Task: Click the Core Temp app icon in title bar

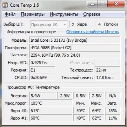Action: click(5, 5)
